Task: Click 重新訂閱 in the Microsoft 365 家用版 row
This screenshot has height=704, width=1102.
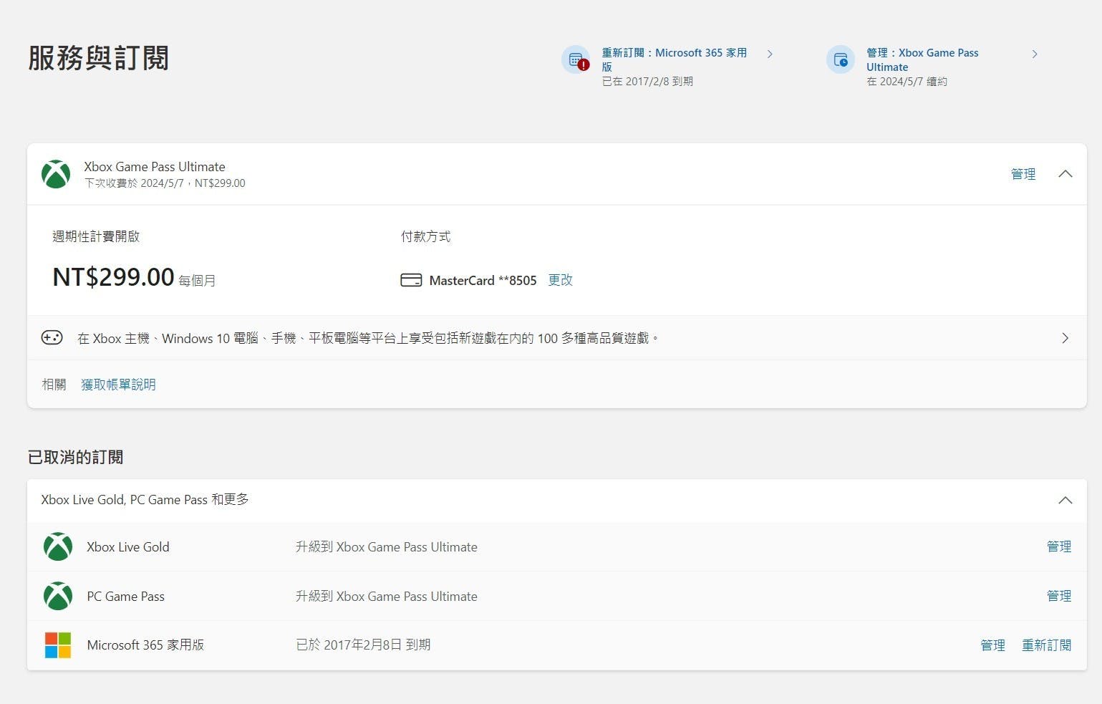Action: pos(1046,645)
